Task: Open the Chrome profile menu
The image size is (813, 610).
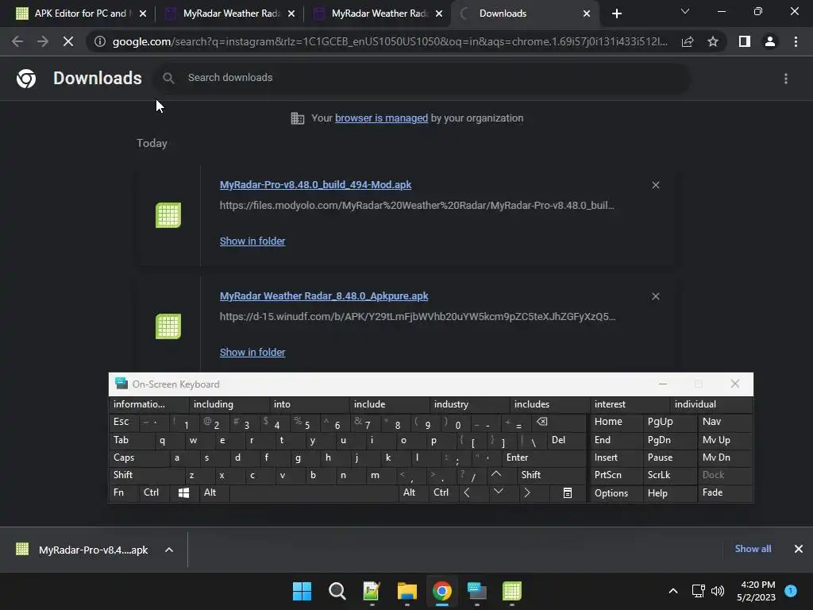Action: (x=770, y=41)
